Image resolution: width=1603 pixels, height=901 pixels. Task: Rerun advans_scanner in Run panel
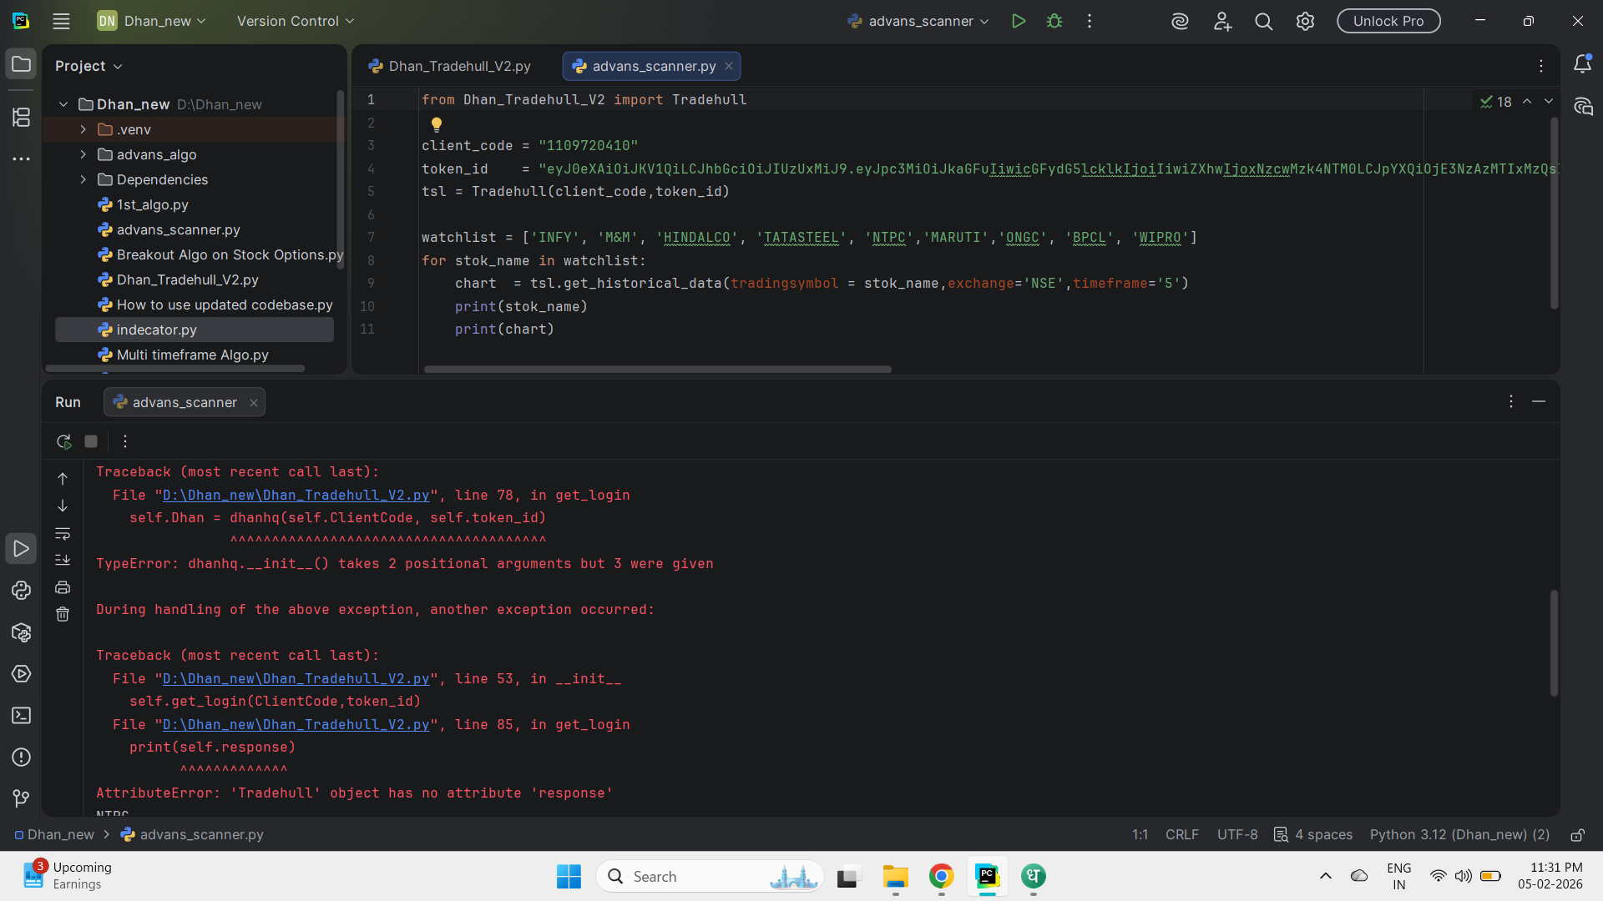63,441
